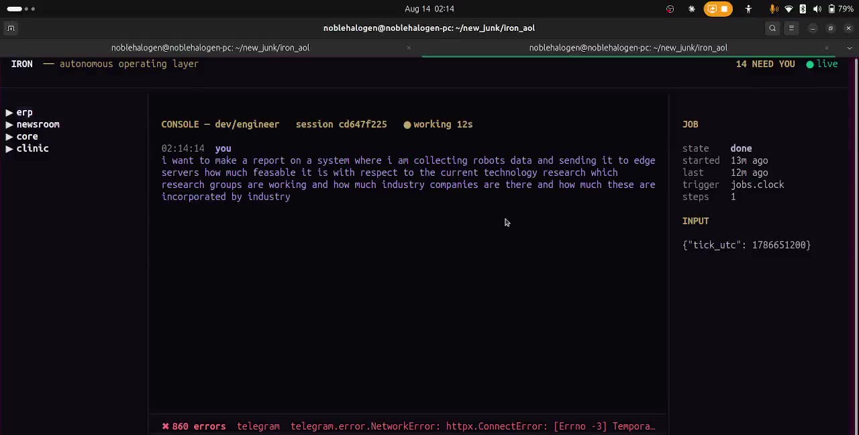The image size is (859, 435).
Task: Click the started value '13m ago'
Action: [x=749, y=161]
